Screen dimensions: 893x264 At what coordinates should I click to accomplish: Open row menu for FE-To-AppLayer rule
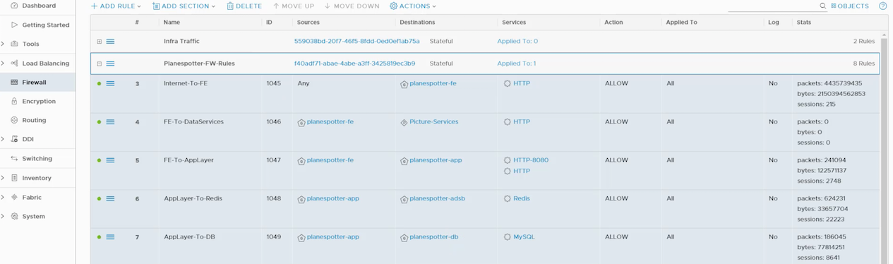pos(110,160)
